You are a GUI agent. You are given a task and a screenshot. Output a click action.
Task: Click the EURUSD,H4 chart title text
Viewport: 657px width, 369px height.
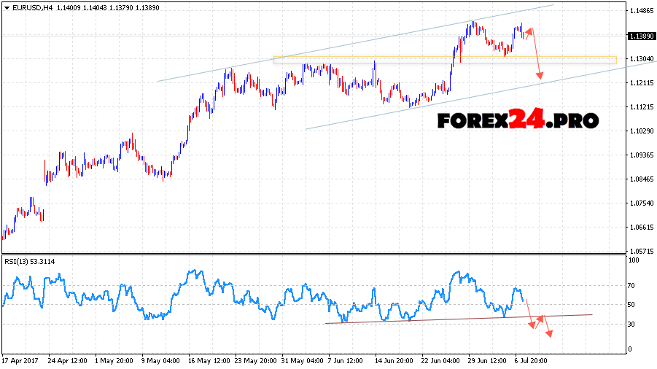click(x=32, y=7)
